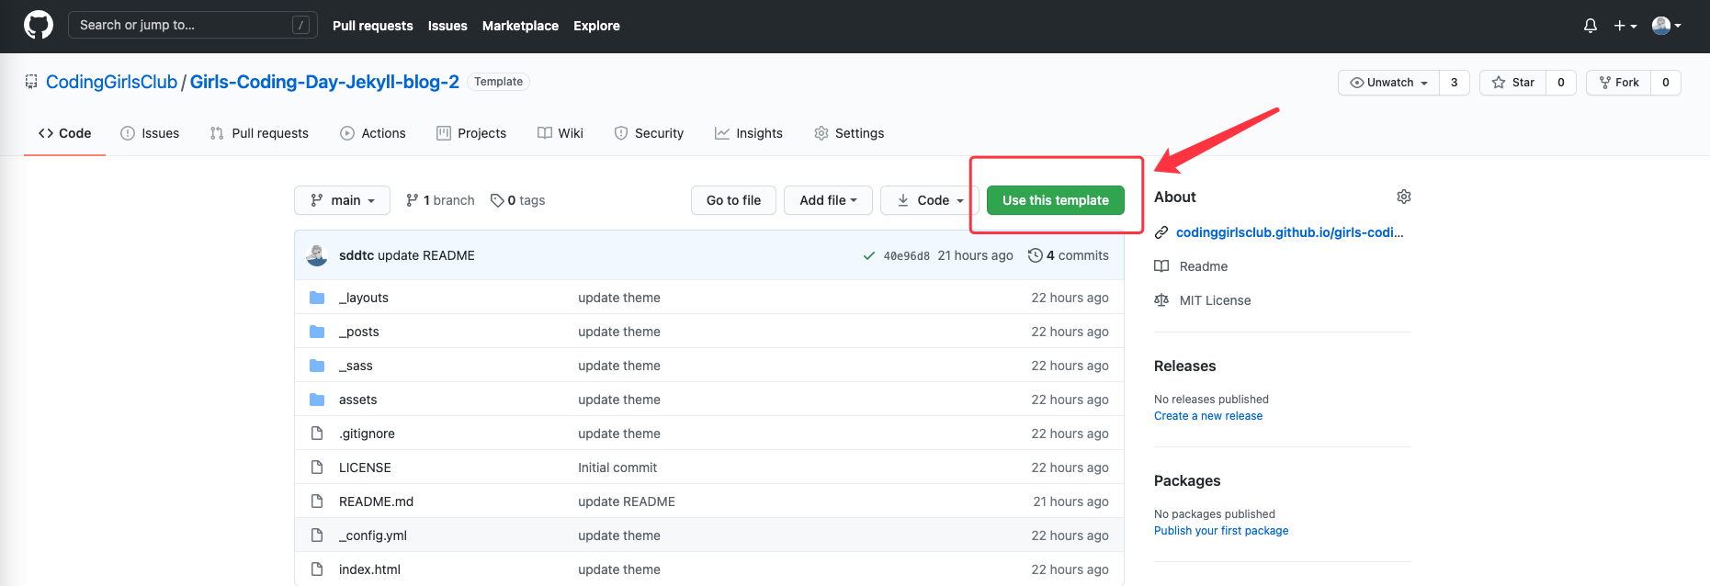Open the _layouts folder

pos(364,298)
